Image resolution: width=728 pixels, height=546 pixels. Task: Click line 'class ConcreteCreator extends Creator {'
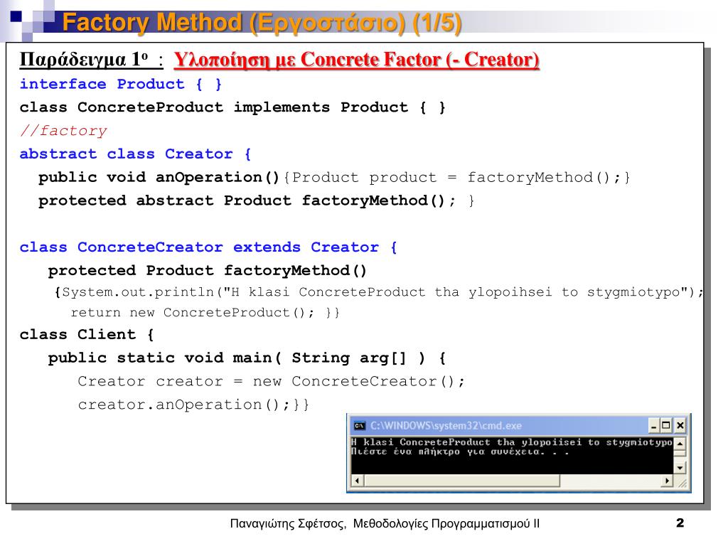point(208,247)
